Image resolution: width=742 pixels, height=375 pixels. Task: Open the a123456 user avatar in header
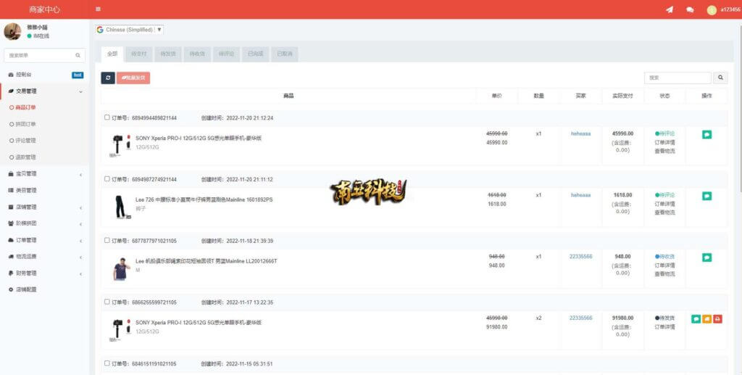click(712, 10)
